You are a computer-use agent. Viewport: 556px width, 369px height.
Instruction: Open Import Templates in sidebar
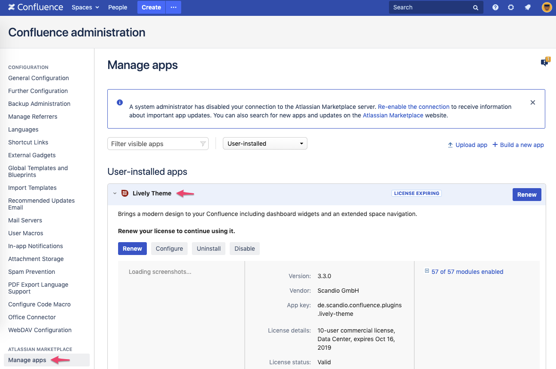coord(32,188)
